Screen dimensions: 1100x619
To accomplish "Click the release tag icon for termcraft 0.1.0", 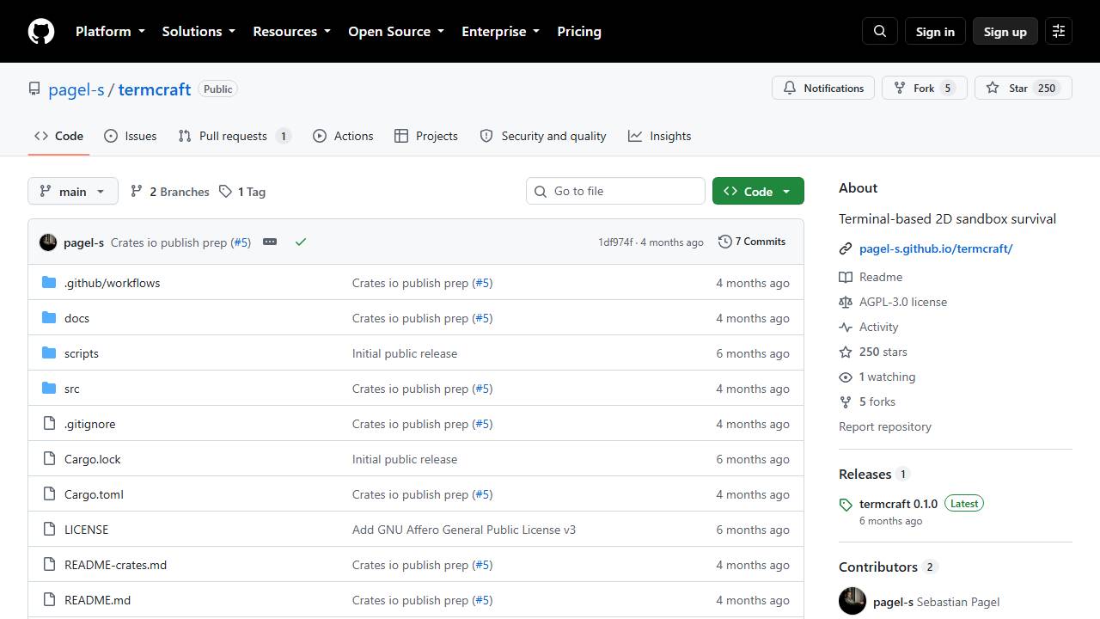I will coord(846,505).
